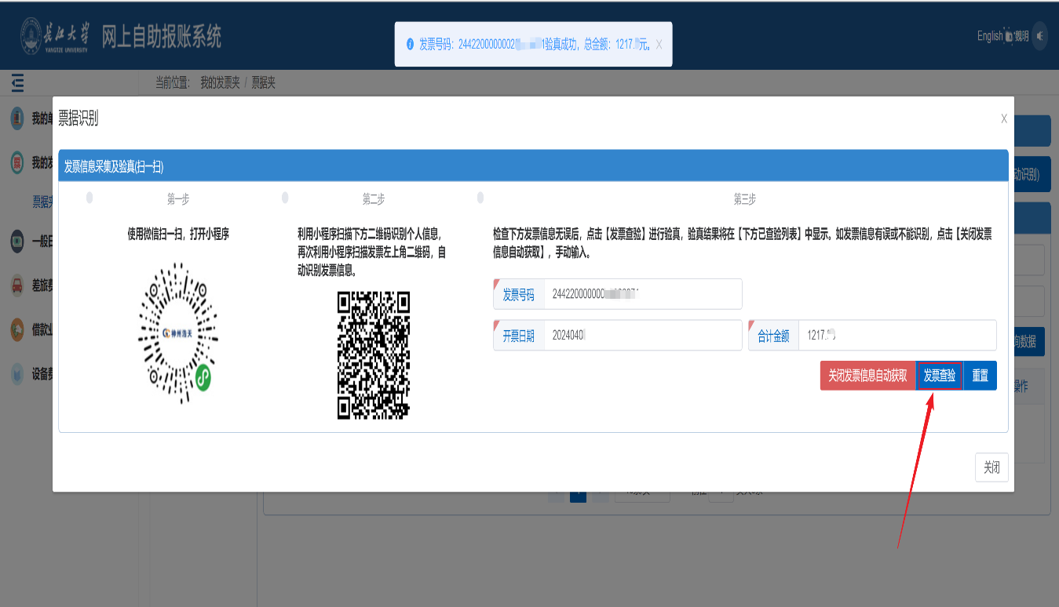Click the 一般日常 sidebar icon
The image size is (1059, 607).
[17, 242]
